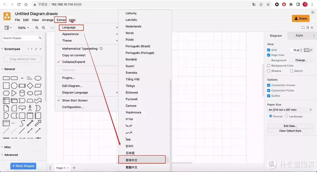Open the browser extensions puzzle icon
Viewport: 317px width, 172px height.
click(291, 4)
